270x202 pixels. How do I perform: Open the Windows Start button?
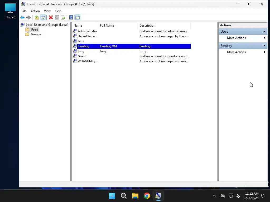click(112, 196)
